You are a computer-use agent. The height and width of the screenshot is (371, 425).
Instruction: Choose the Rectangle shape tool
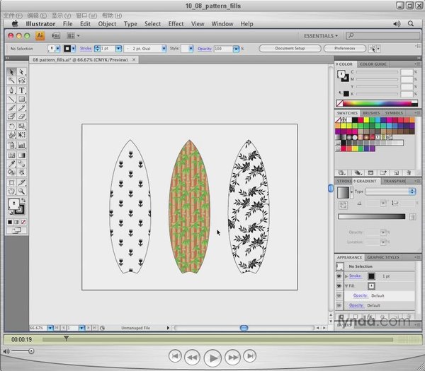(x=22, y=100)
